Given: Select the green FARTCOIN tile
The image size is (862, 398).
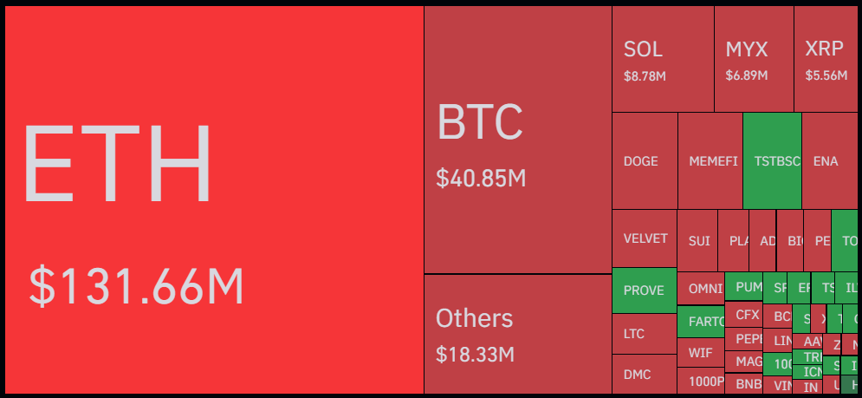Looking at the screenshot, I should pyautogui.click(x=701, y=322).
